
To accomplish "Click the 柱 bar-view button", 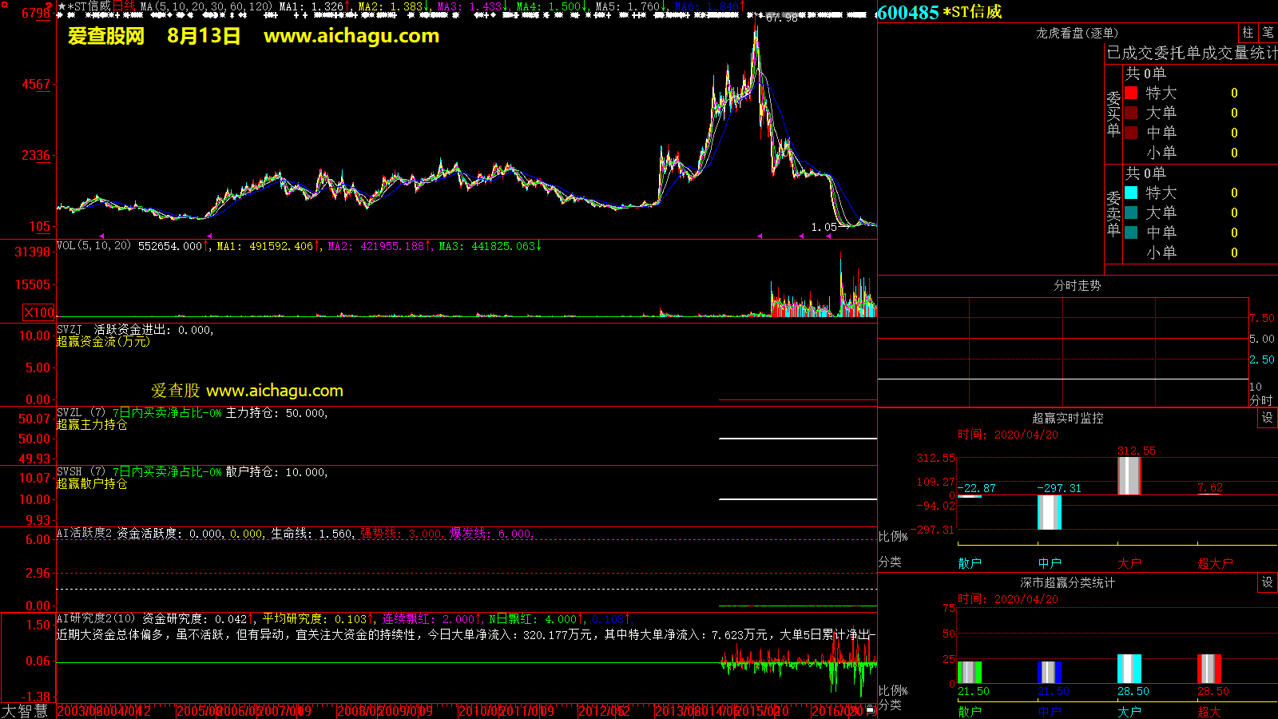I will (x=1248, y=33).
